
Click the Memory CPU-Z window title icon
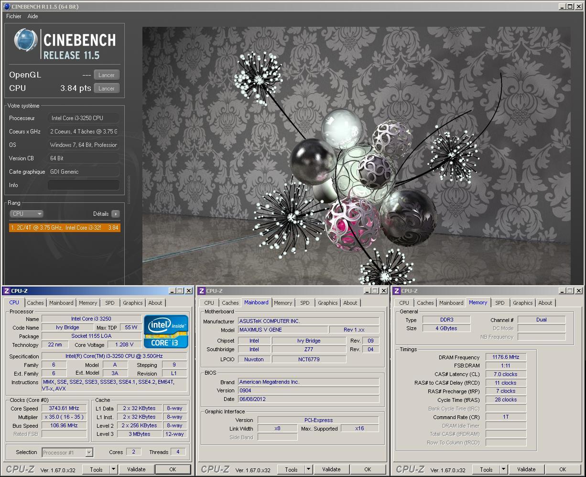click(x=397, y=291)
